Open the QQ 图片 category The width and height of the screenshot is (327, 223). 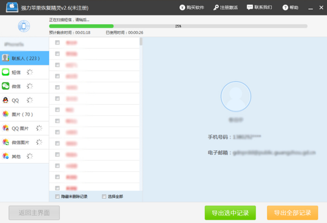coord(24,128)
